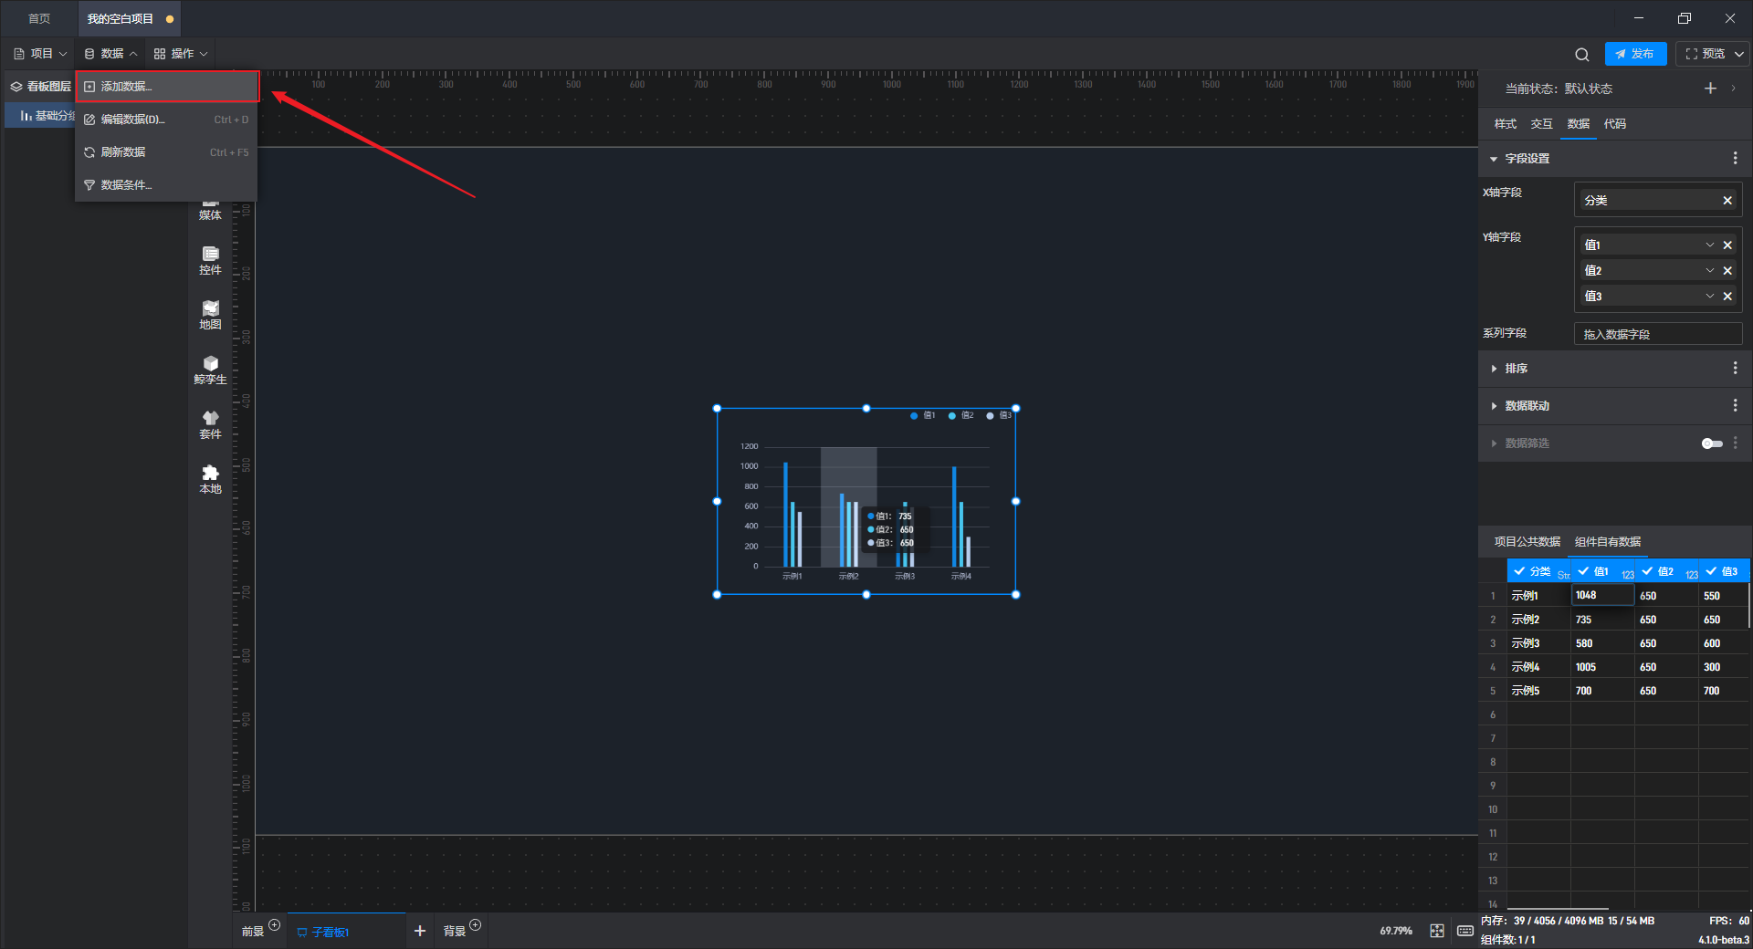Image resolution: width=1753 pixels, height=949 pixels.
Task: Remove 值3 from Y轴字段
Action: [1727, 296]
